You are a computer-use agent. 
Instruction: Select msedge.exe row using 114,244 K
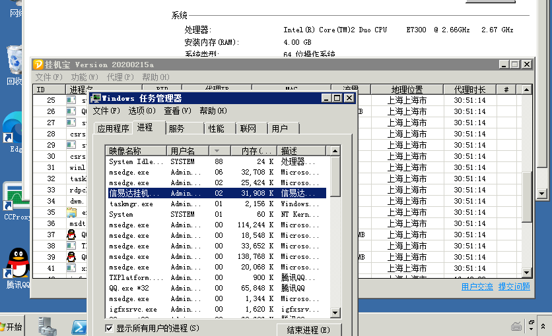click(x=217, y=225)
